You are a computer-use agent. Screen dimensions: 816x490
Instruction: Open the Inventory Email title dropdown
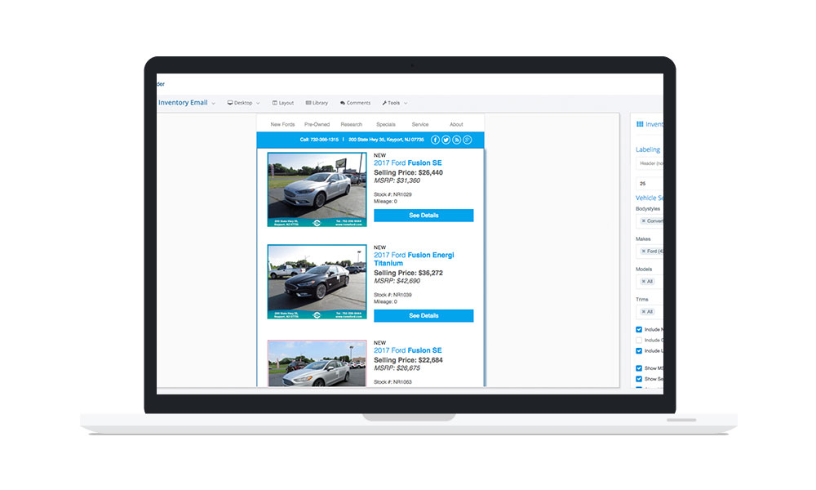point(186,103)
